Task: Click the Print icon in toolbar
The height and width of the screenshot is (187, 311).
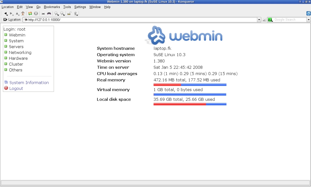Action: click(43, 14)
